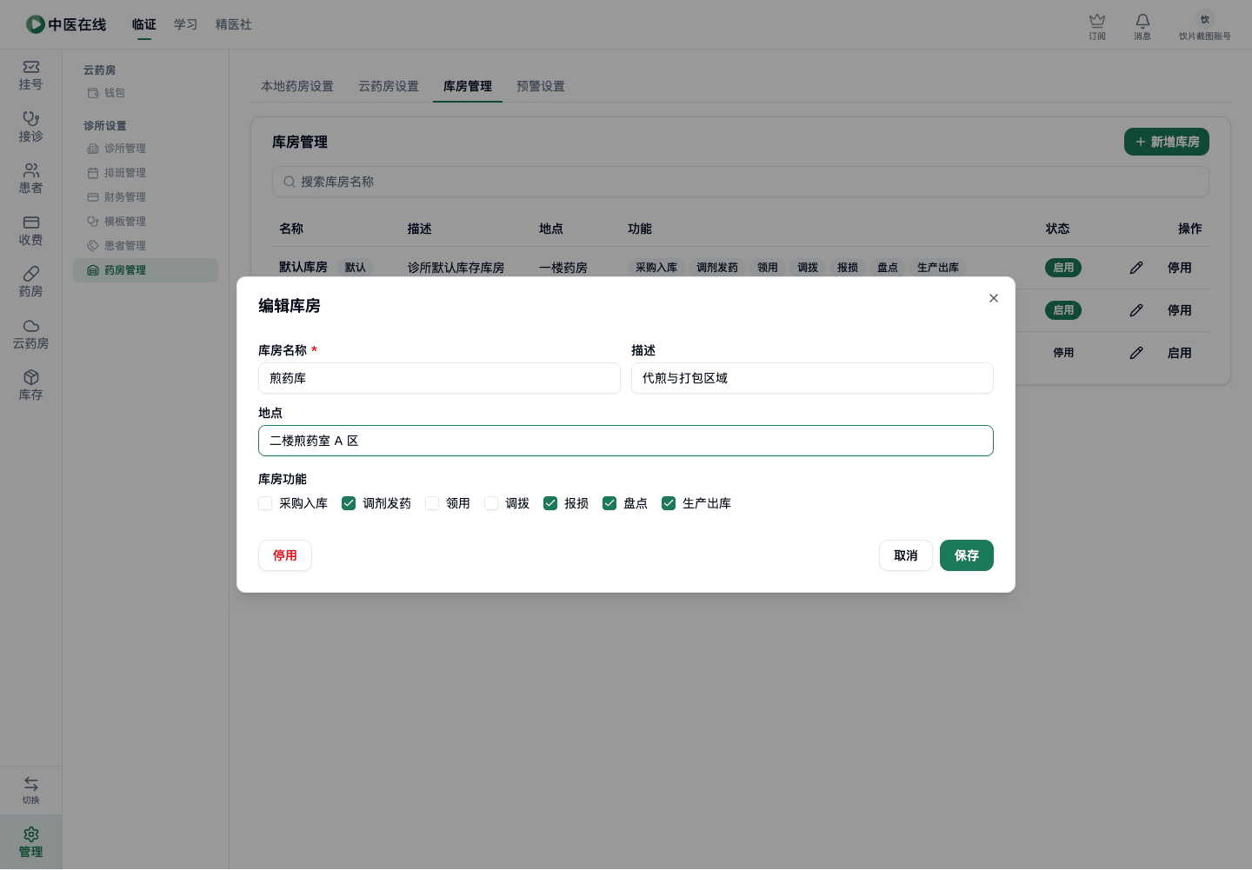
Task: Uncheck 盘点 checkbox
Action: tap(609, 503)
